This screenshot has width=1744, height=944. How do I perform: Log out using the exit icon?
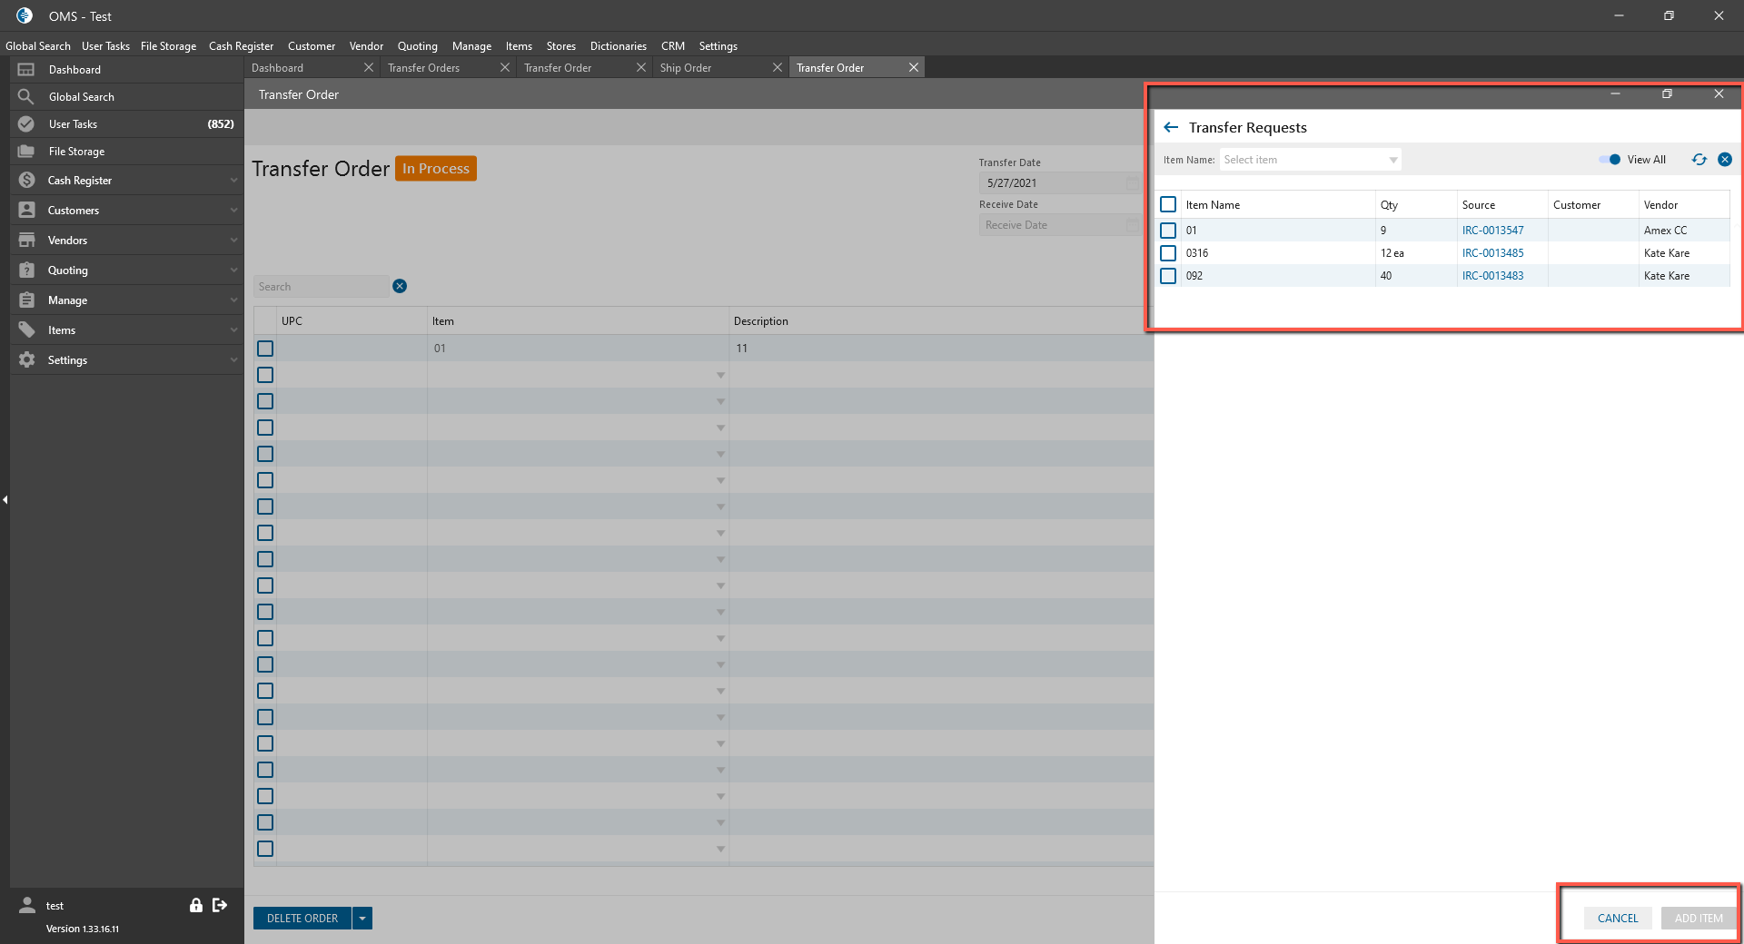[220, 905]
